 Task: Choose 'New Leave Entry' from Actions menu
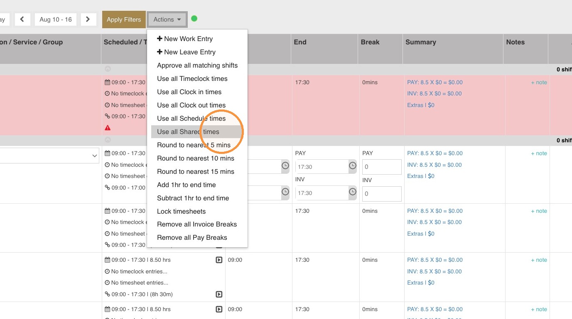coord(197,52)
